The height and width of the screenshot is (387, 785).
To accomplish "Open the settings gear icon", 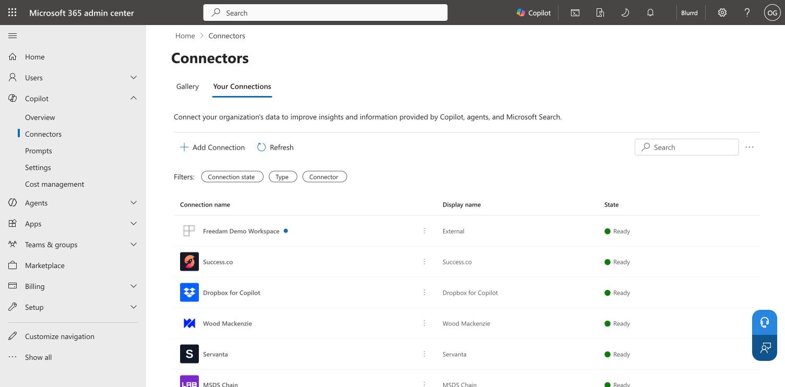I will pyautogui.click(x=722, y=13).
